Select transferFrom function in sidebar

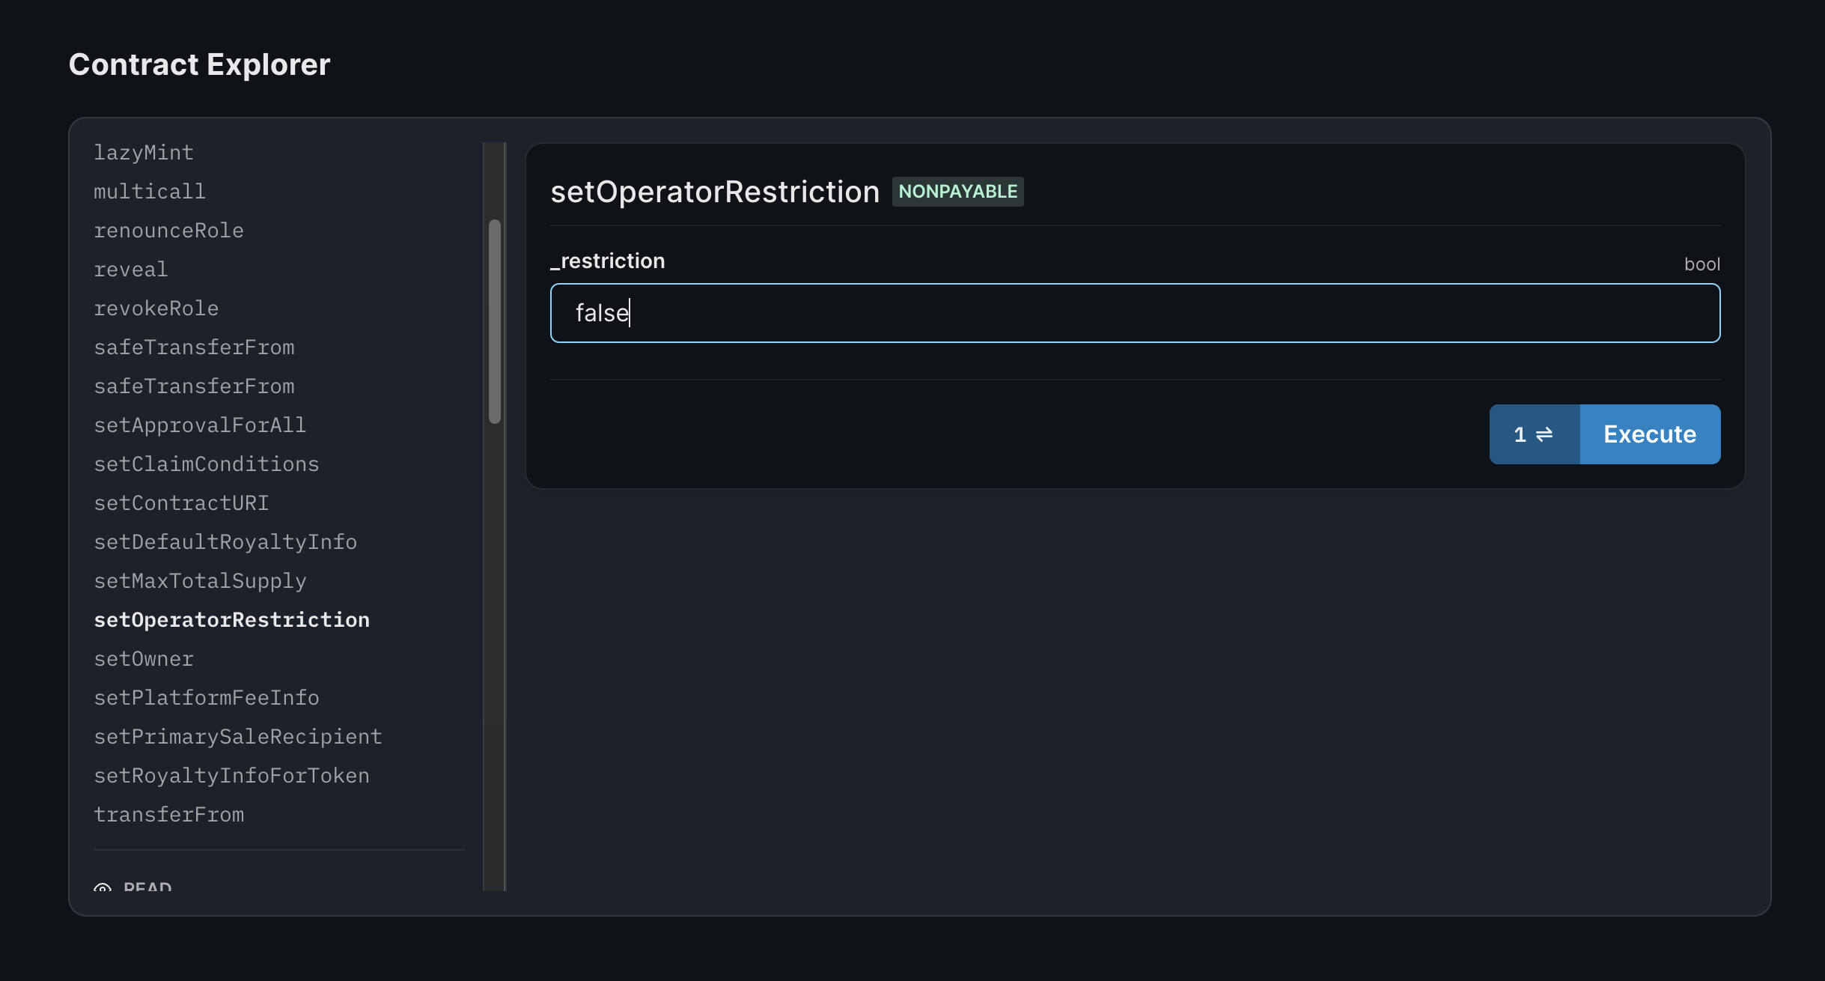click(x=169, y=814)
